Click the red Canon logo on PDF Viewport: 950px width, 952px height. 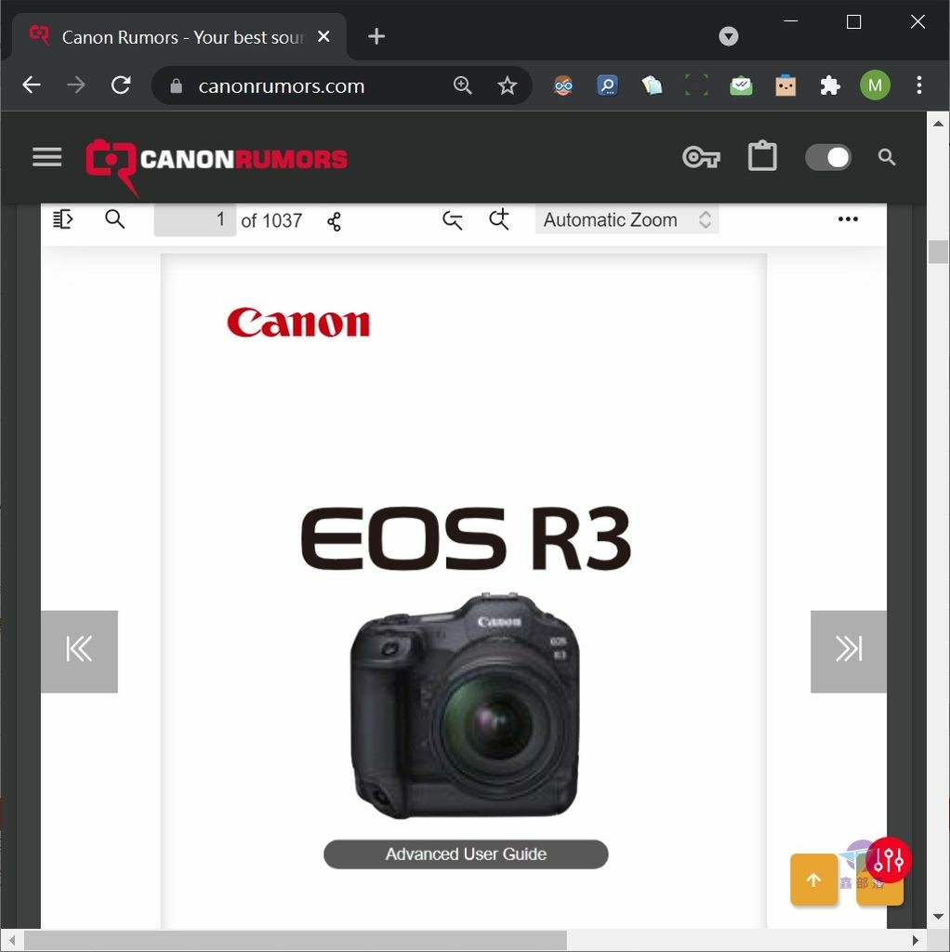[298, 322]
